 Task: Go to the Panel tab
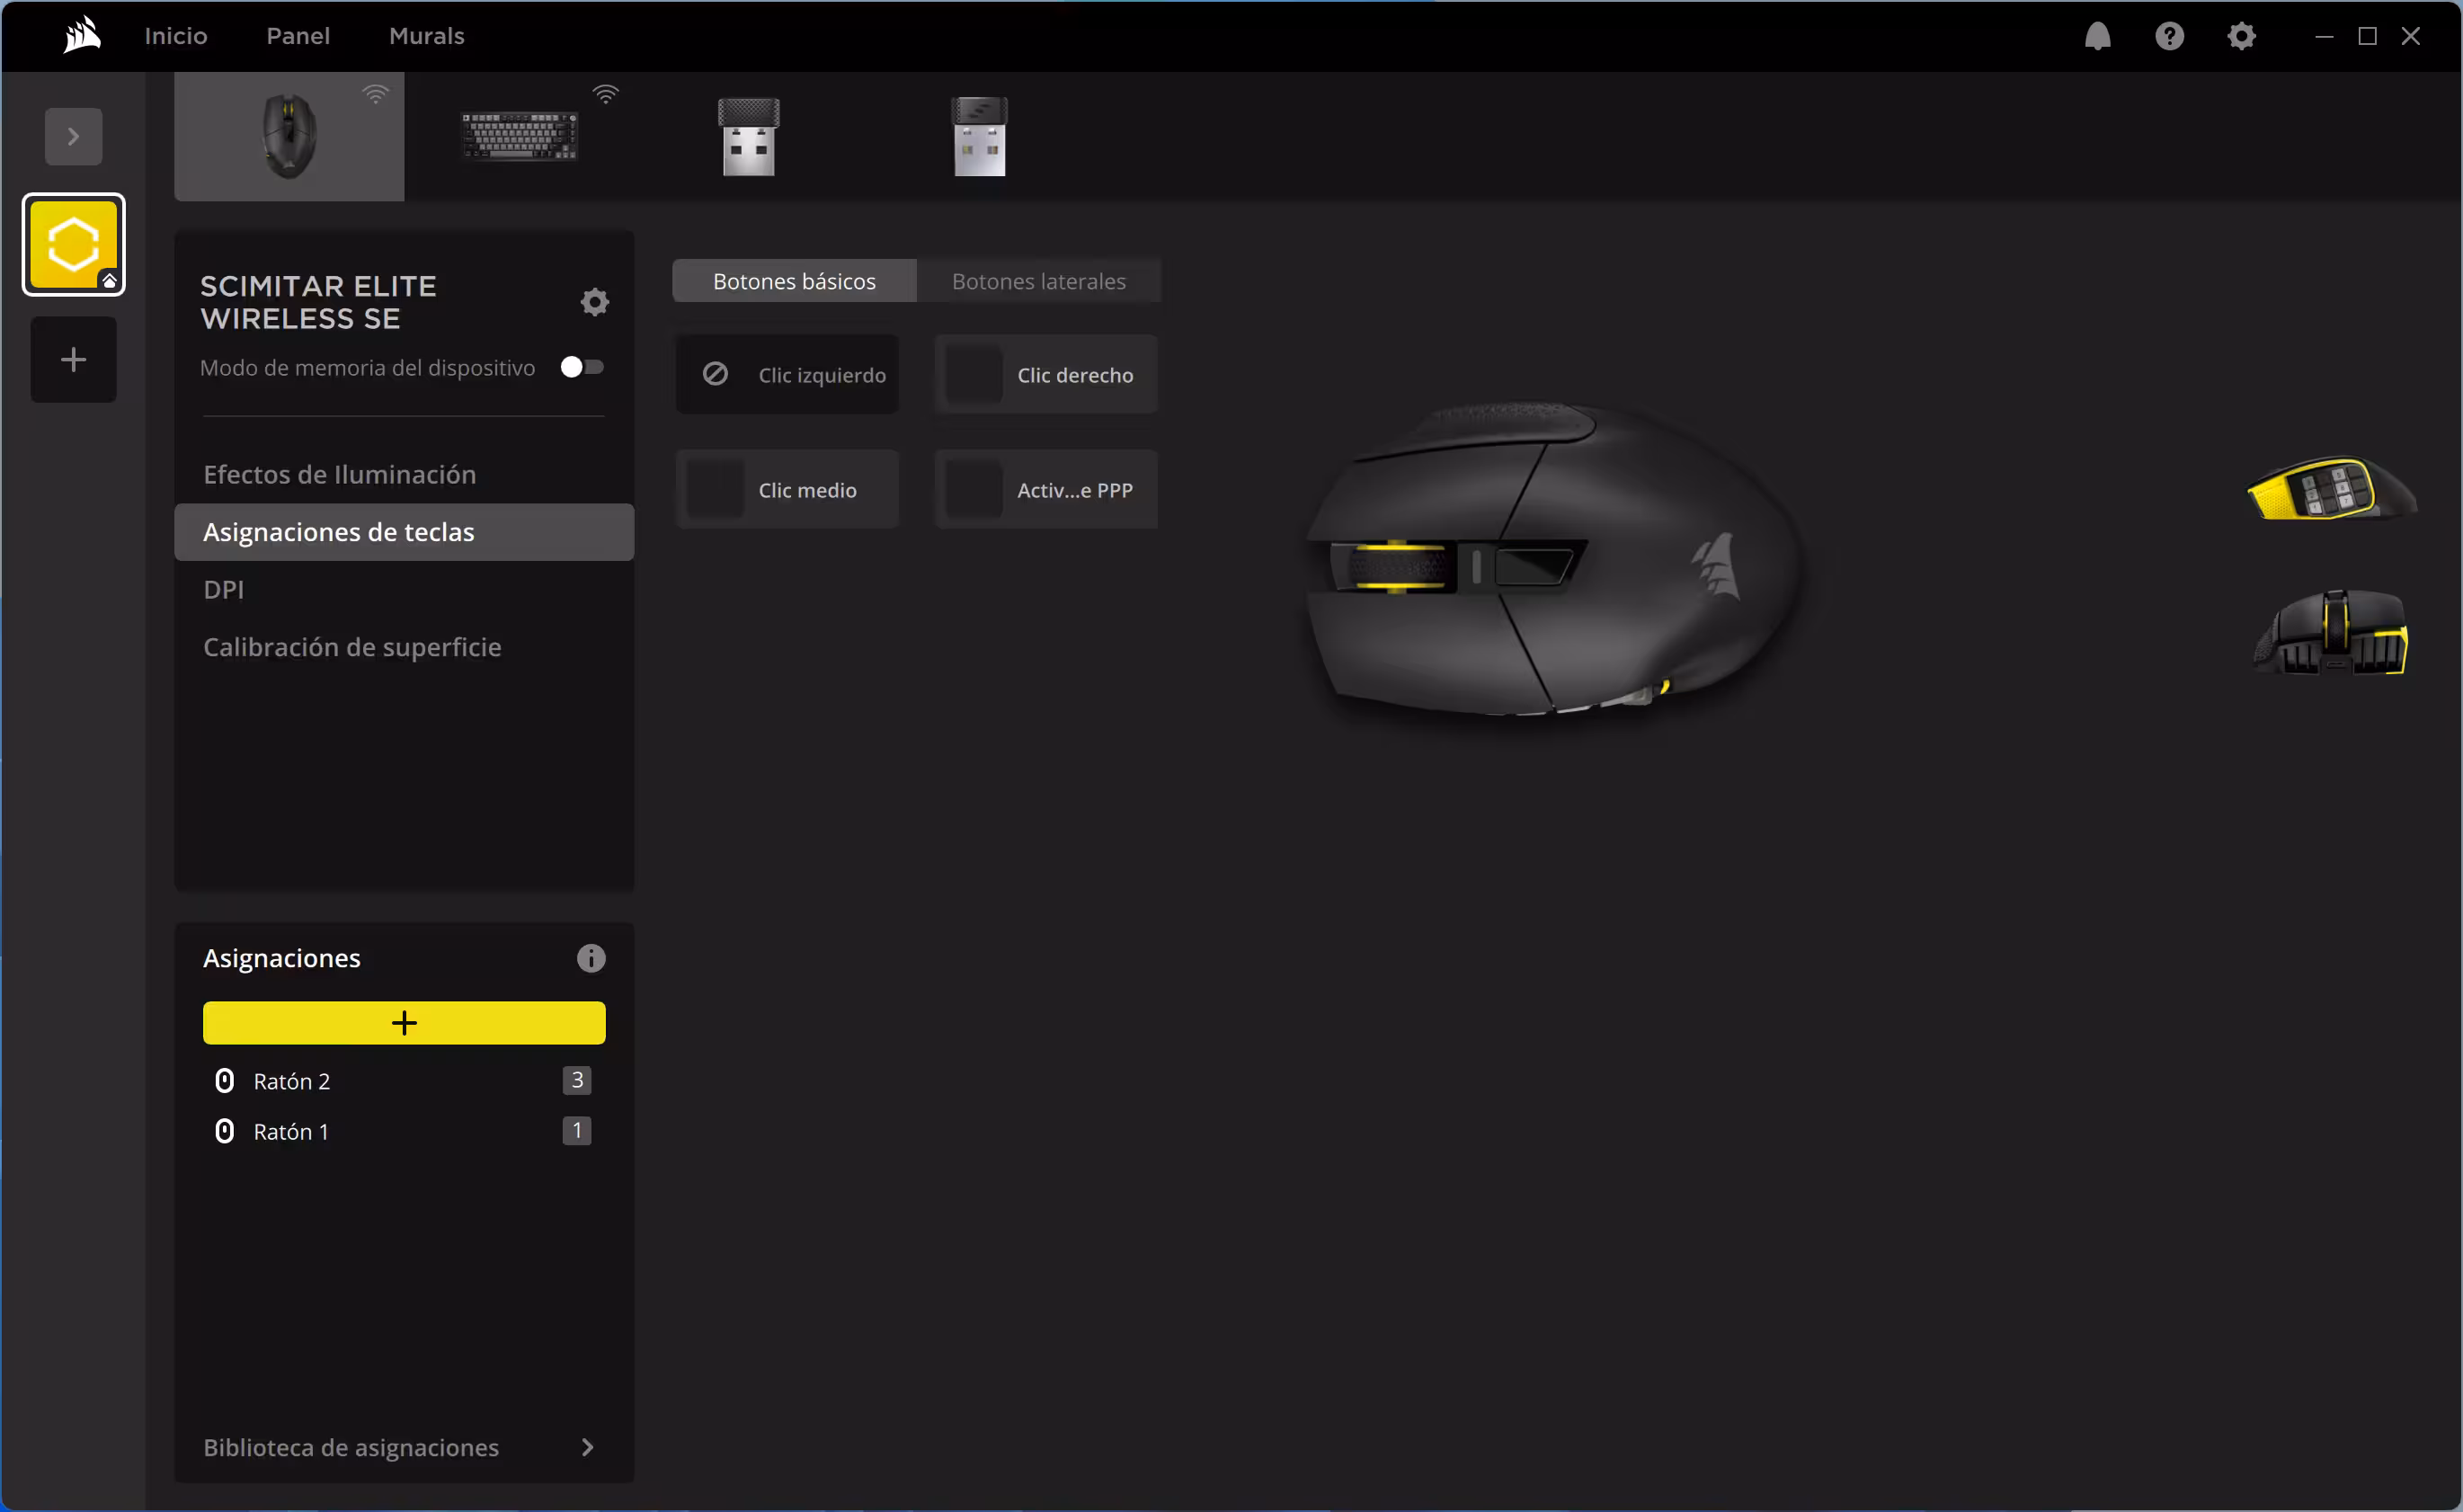[298, 36]
